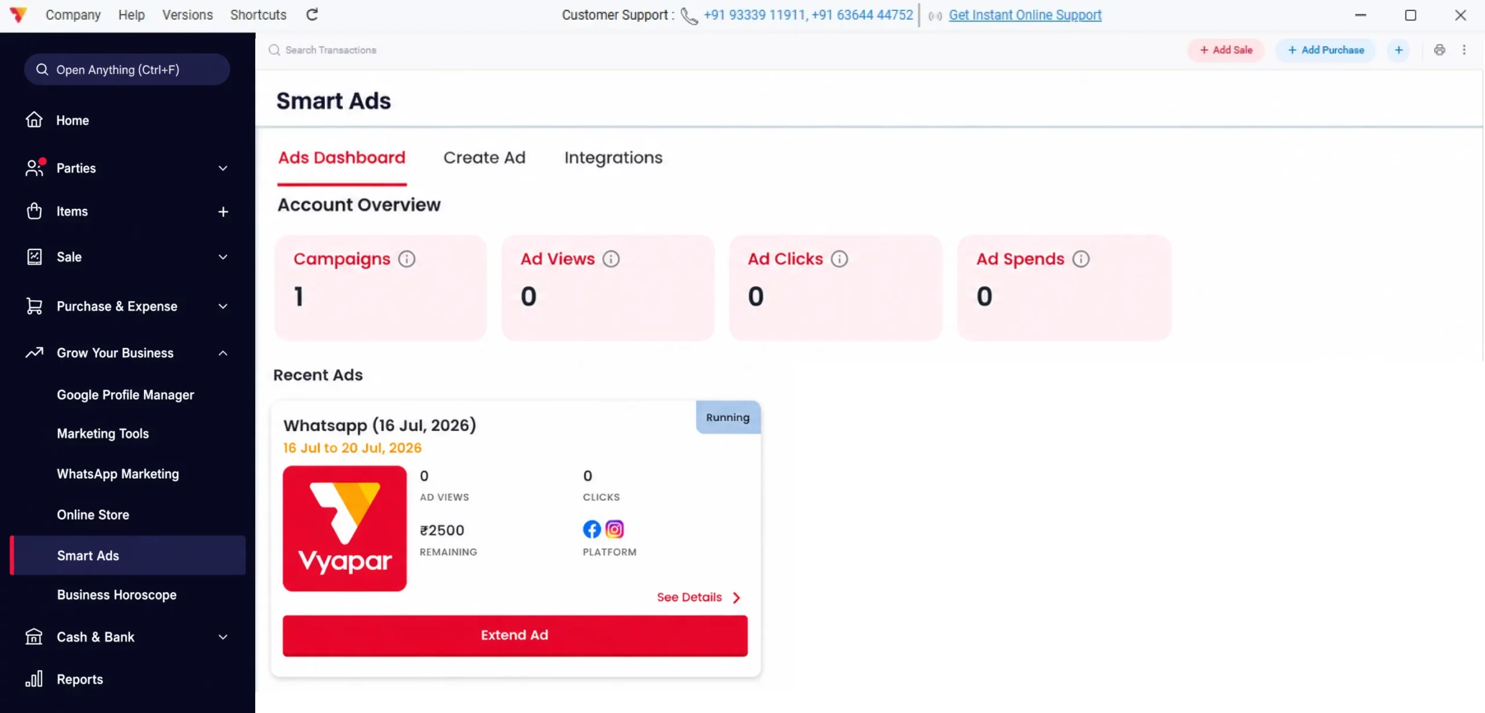The height and width of the screenshot is (713, 1485).
Task: Click the Search Transactions field
Action: coord(331,50)
